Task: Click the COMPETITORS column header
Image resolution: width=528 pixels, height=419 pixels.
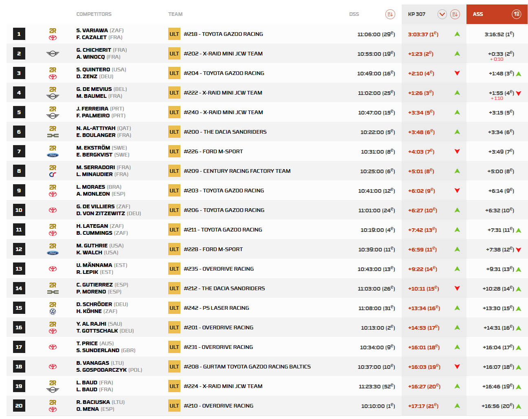Action: 94,14
